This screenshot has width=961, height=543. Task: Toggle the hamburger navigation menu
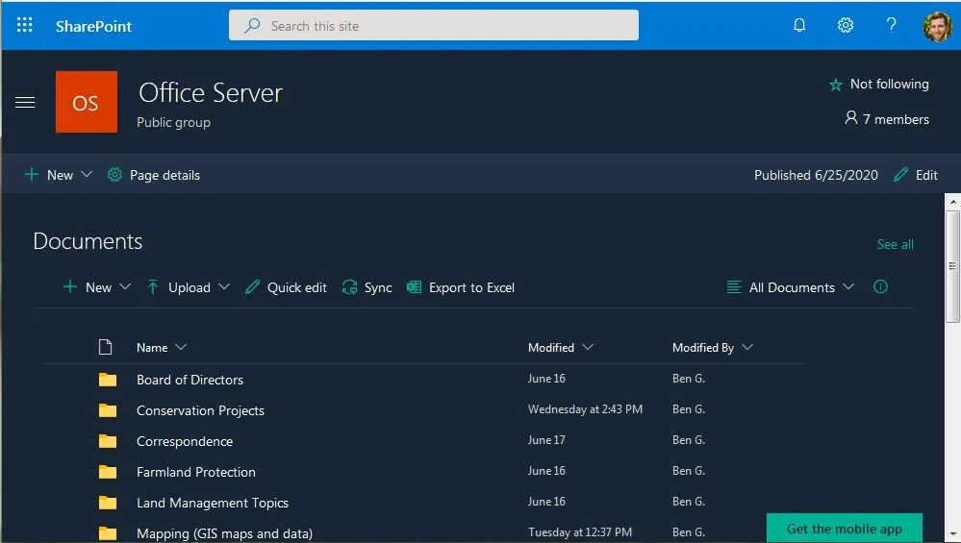coord(25,102)
